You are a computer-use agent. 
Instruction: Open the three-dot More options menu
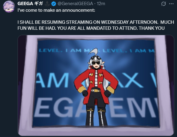(171, 4)
